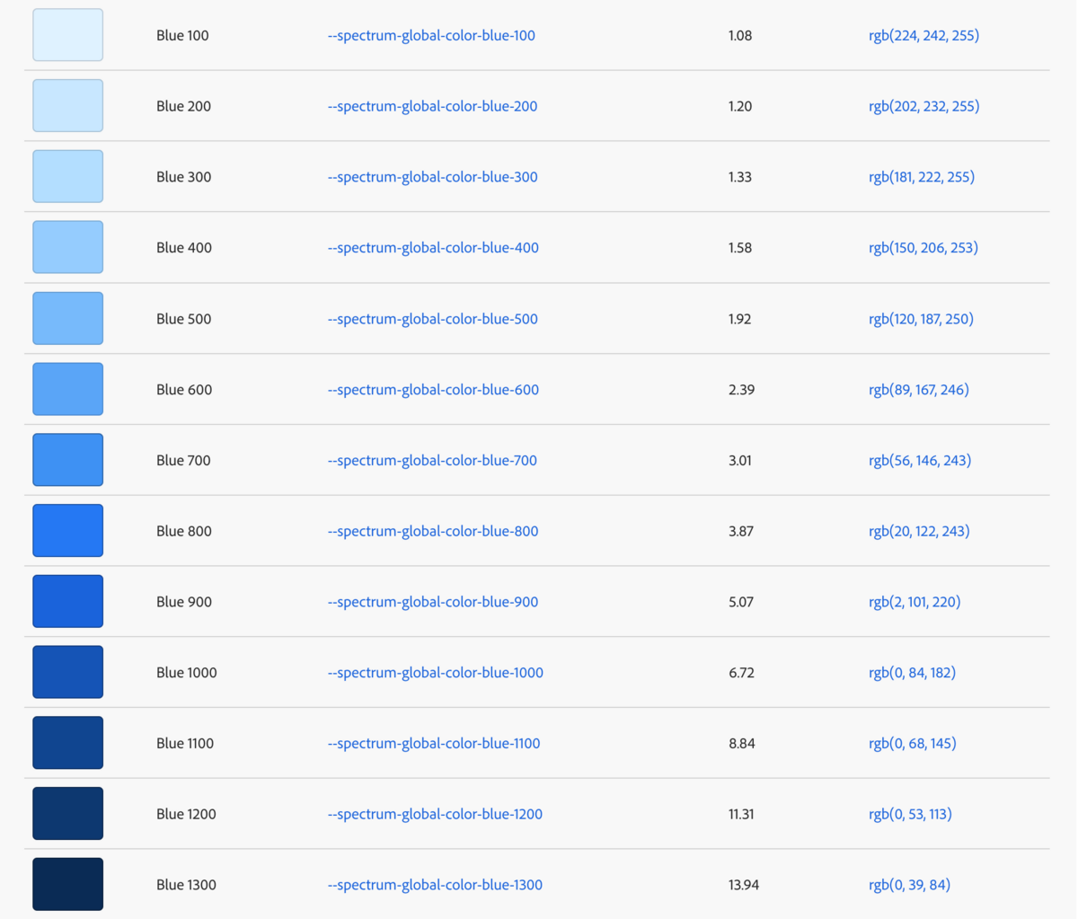Click the Blue 700 name label
The width and height of the screenshot is (1078, 919).
(x=183, y=461)
